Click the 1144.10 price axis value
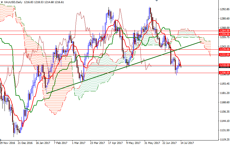Viewport: 230px width, 145px height. tap(225, 121)
